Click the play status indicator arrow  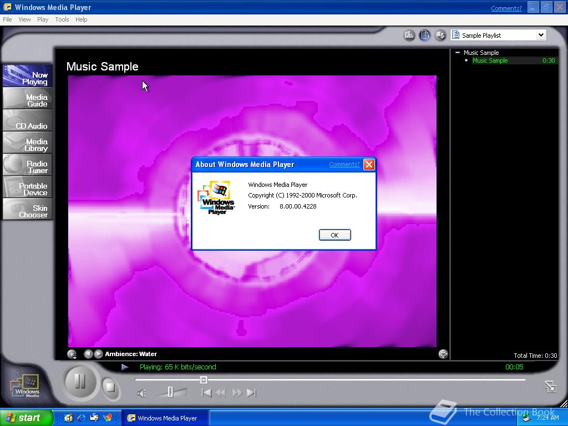pyautogui.click(x=125, y=367)
